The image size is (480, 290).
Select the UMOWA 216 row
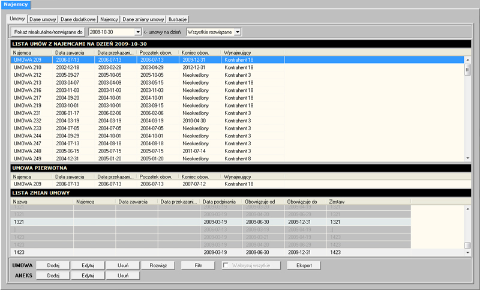tap(148, 90)
